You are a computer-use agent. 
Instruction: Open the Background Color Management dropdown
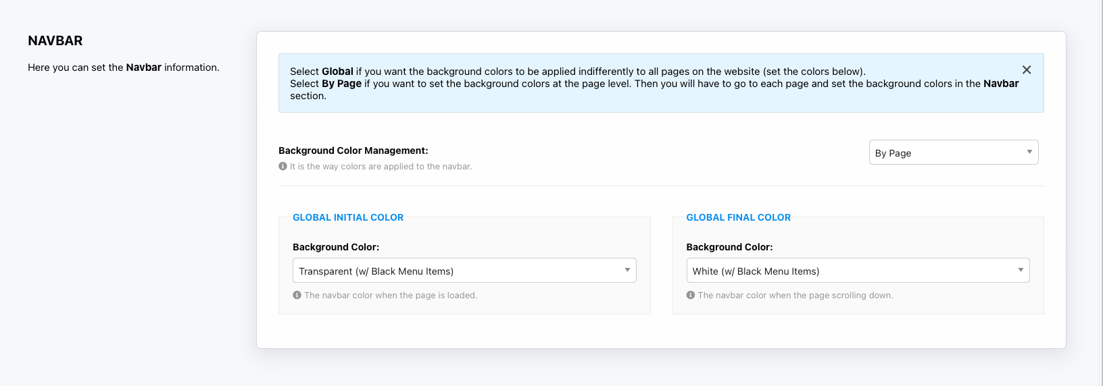(946, 153)
